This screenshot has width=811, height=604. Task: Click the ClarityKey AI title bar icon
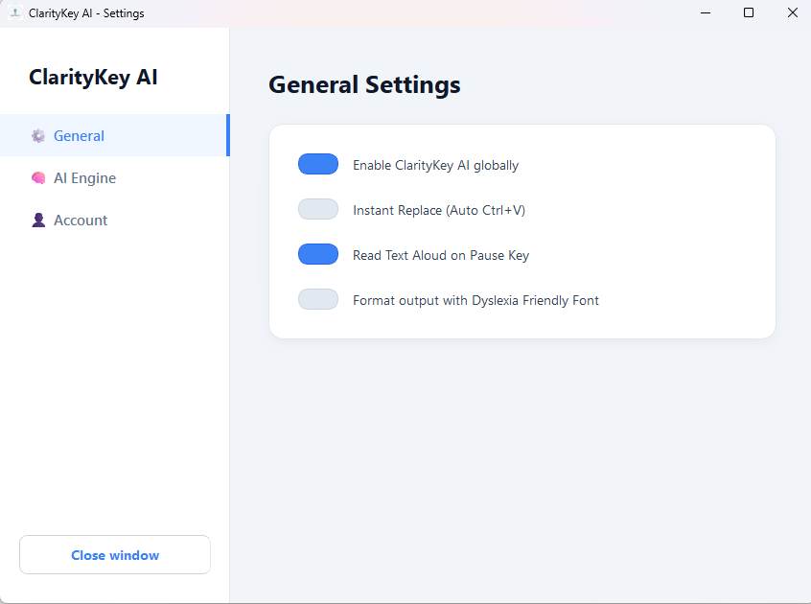pyautogui.click(x=13, y=12)
